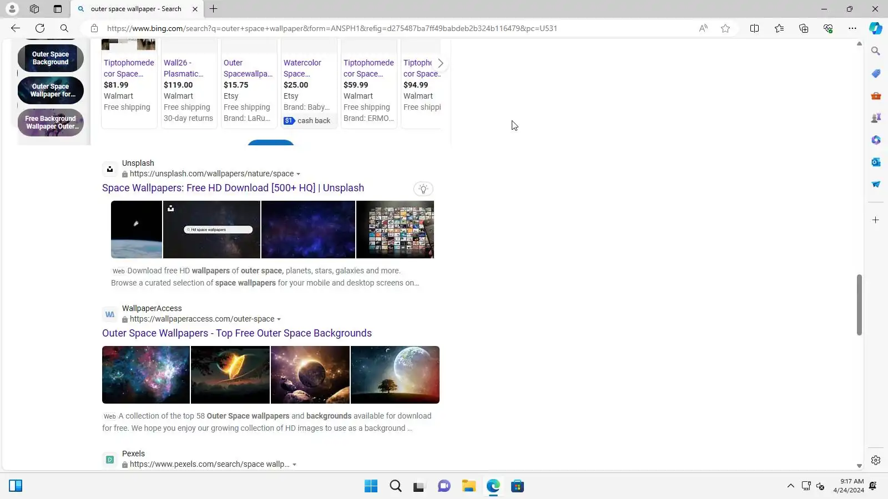The height and width of the screenshot is (499, 888).
Task: Select the outer space wallpaper tab
Action: [x=137, y=9]
